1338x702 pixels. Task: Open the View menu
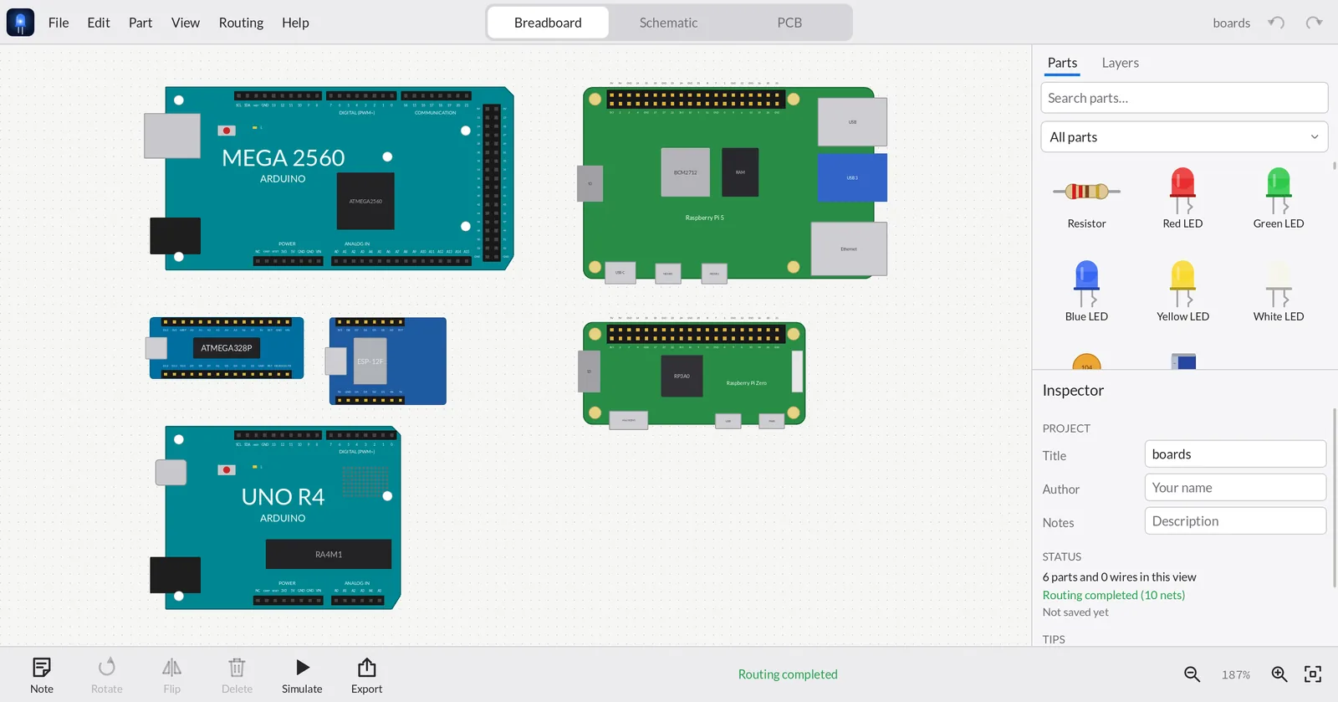pos(186,23)
